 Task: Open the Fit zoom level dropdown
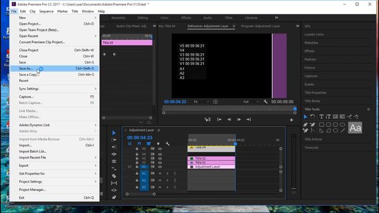point(201,102)
